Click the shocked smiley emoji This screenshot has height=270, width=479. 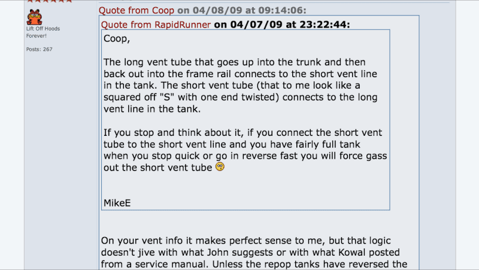coord(220,167)
